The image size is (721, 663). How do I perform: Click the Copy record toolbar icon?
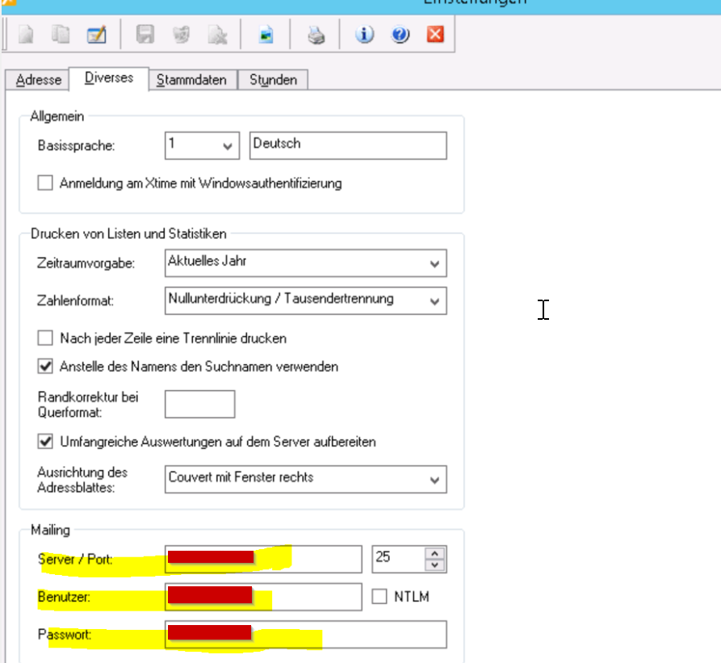(61, 35)
